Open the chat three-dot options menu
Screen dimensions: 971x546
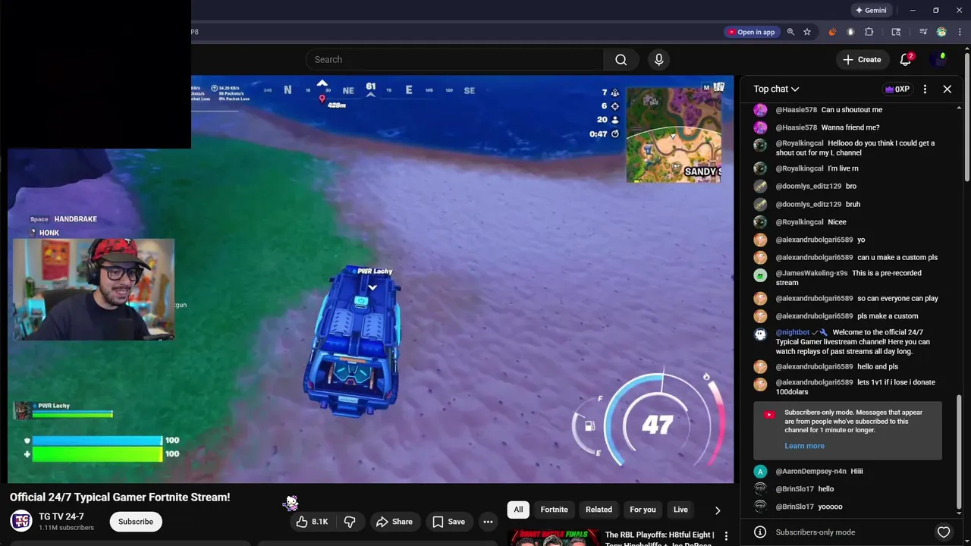pyautogui.click(x=925, y=89)
